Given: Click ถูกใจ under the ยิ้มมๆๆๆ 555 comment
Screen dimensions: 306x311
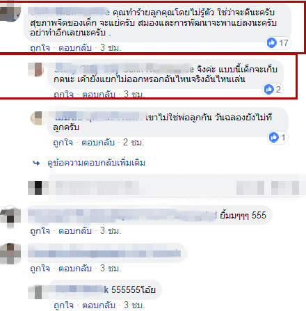Looking at the screenshot, I should point(40,231).
